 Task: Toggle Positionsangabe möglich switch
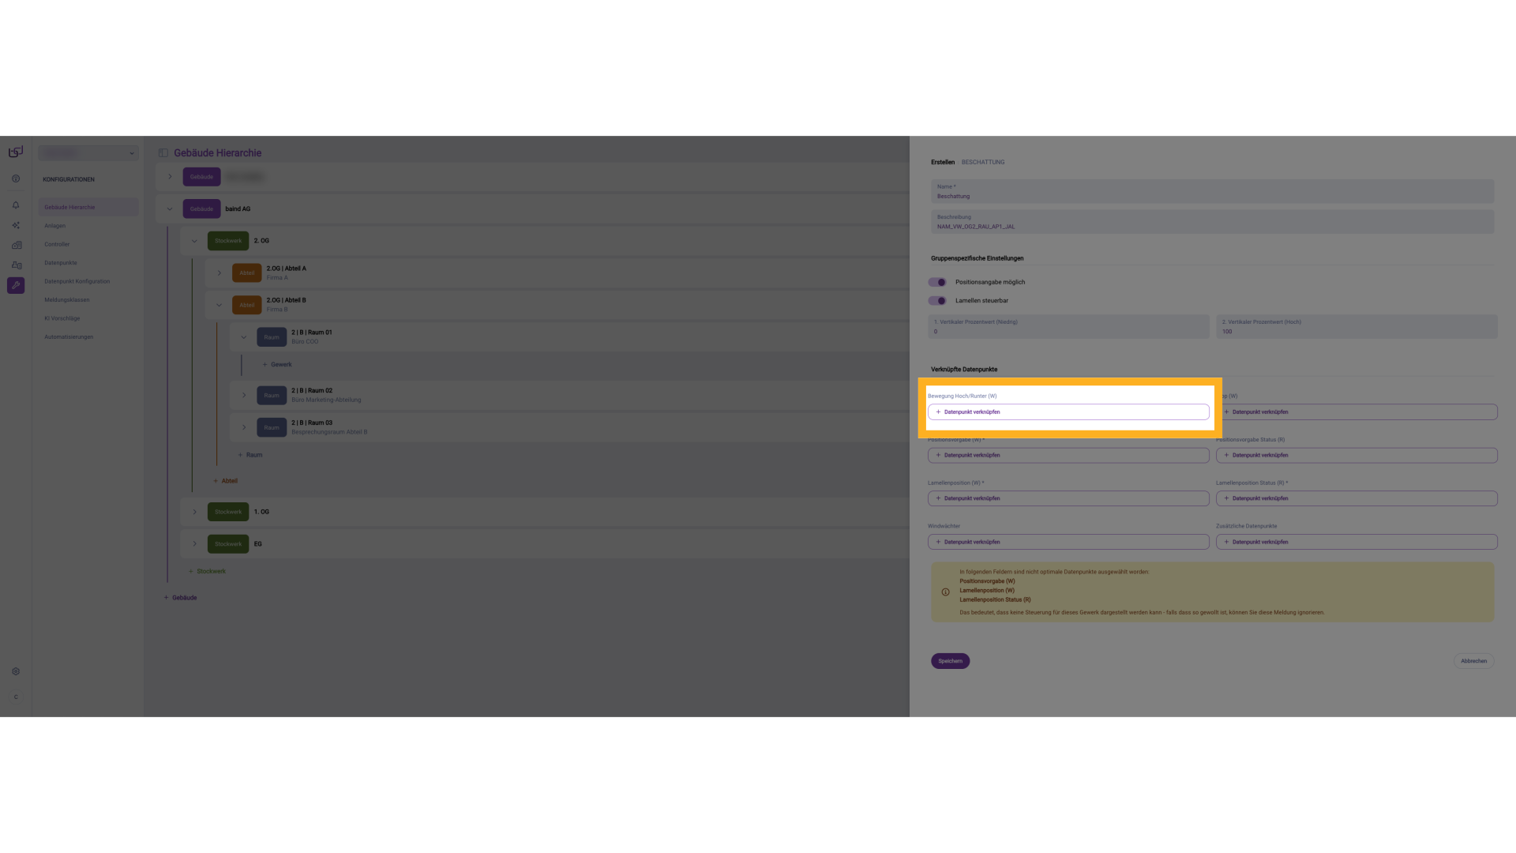[x=937, y=282]
